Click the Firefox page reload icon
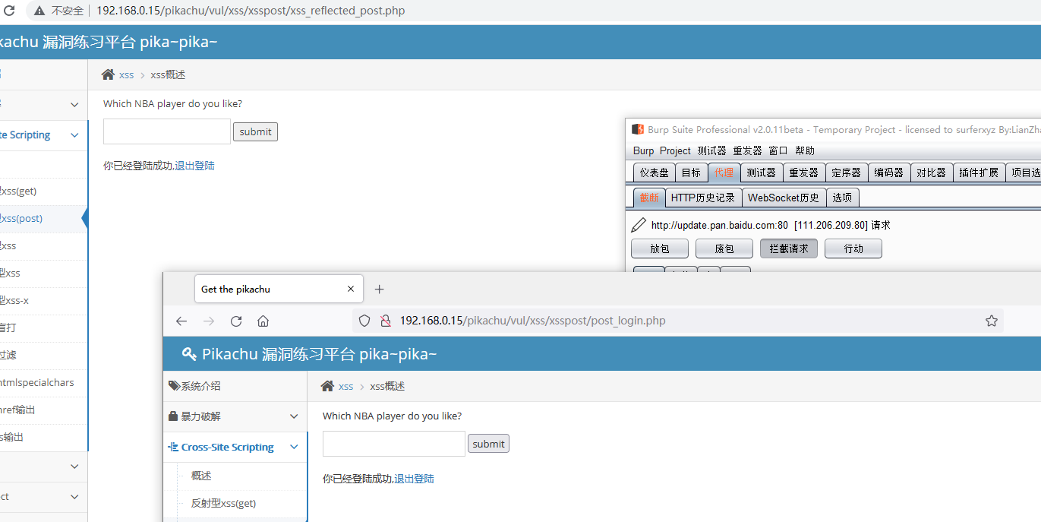 point(236,321)
